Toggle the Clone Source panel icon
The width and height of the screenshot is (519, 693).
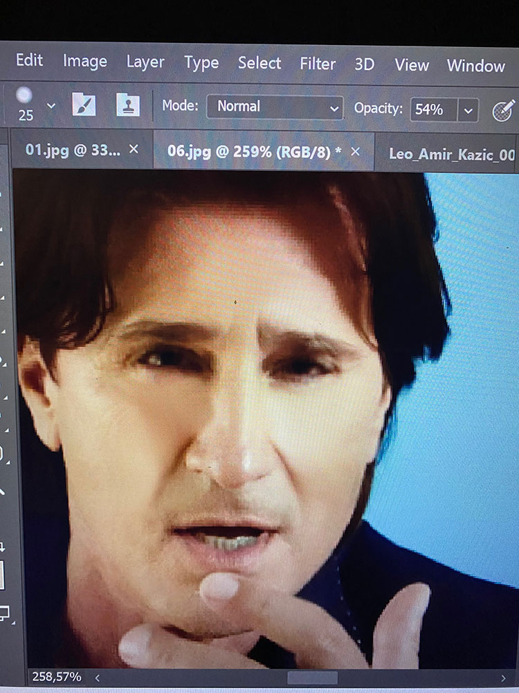pos(127,106)
